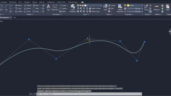
Task: Expand the Utilities panel
Action: (158, 14)
